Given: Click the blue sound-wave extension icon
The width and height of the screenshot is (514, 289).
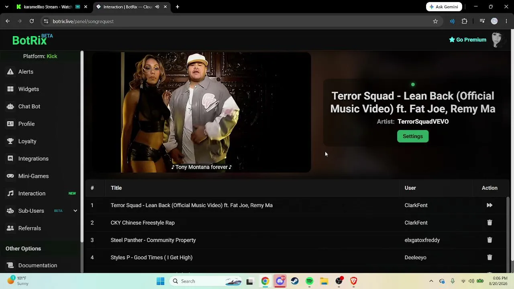Looking at the screenshot, I should pos(452,21).
